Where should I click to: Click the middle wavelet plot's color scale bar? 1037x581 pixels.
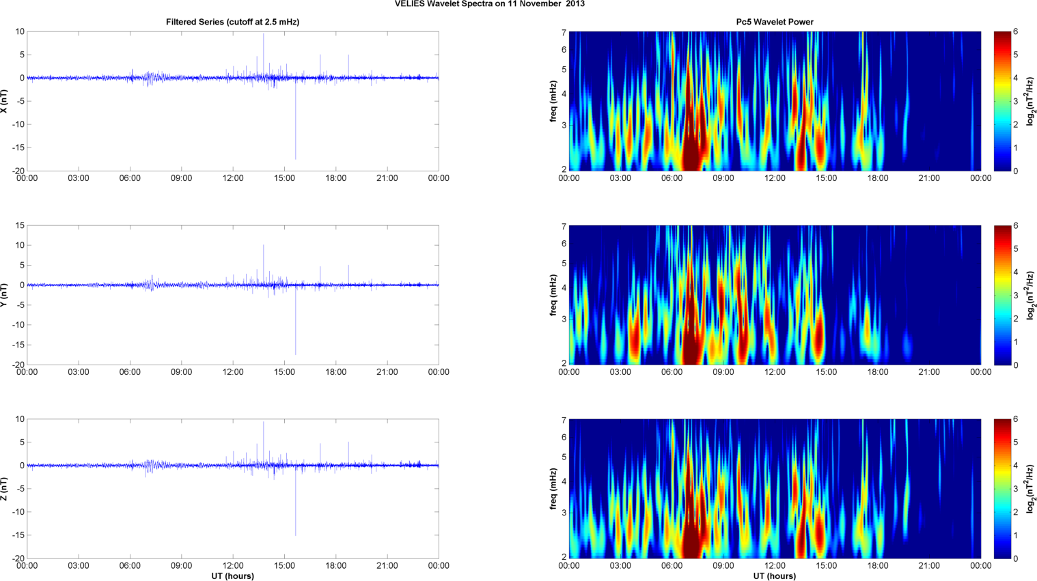tap(1002, 295)
